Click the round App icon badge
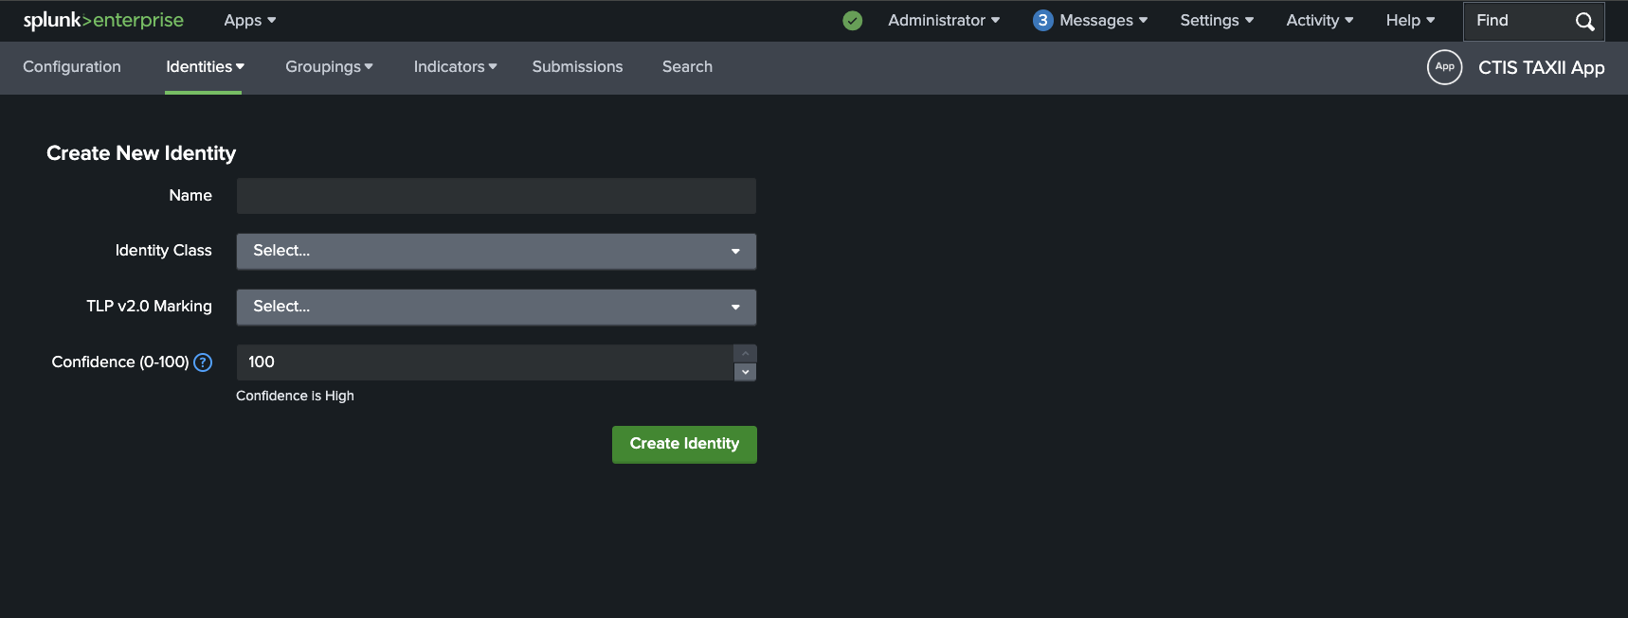This screenshot has width=1628, height=618. pyautogui.click(x=1444, y=67)
